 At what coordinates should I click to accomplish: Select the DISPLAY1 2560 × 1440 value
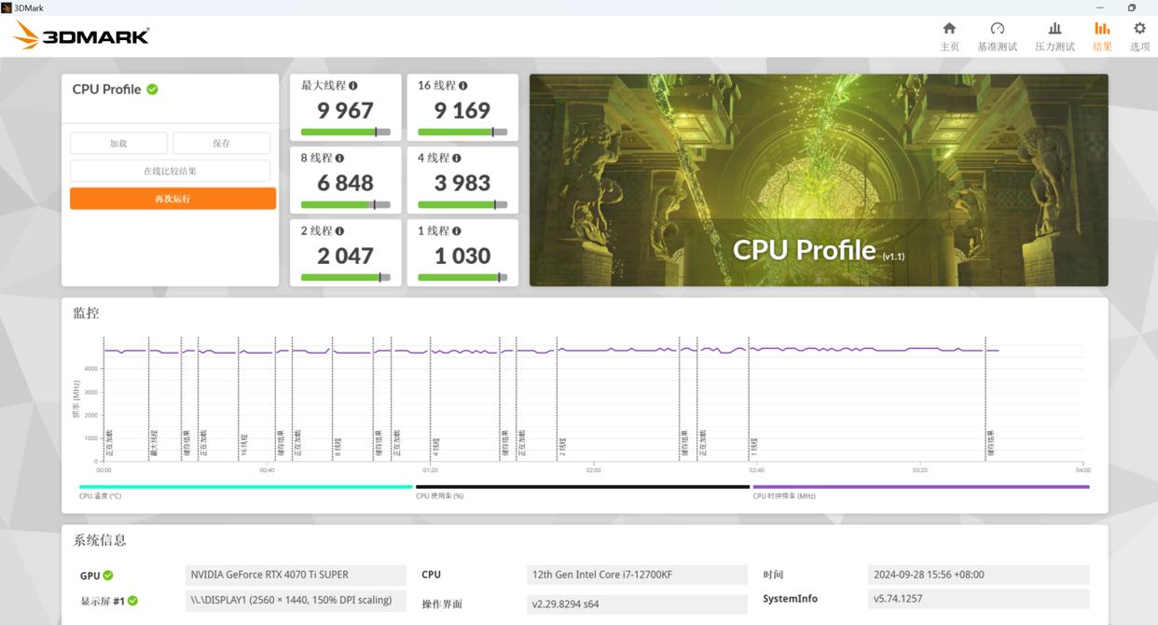click(x=296, y=601)
